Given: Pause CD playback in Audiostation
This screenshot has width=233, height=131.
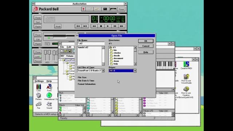Looking at the screenshot, I should click(x=115, y=26).
